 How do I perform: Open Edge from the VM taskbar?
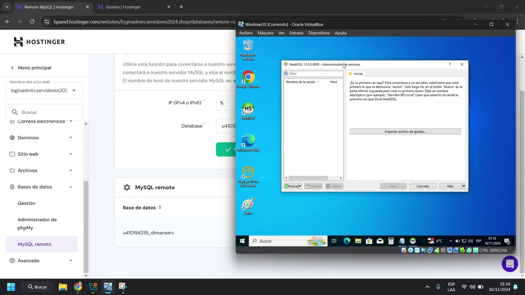pos(347,241)
